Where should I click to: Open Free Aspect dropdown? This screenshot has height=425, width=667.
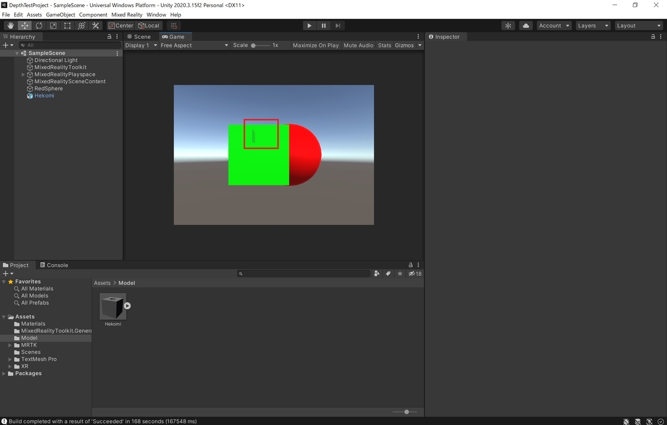(x=195, y=45)
